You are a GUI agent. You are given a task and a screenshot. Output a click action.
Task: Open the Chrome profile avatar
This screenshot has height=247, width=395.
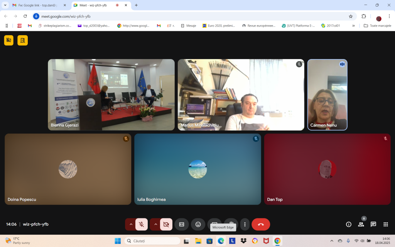coord(379,19)
